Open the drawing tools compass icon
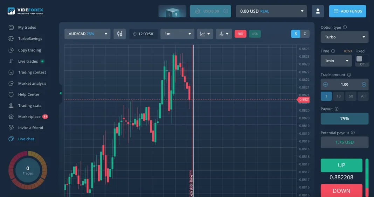This screenshot has width=374, height=197. click(224, 34)
